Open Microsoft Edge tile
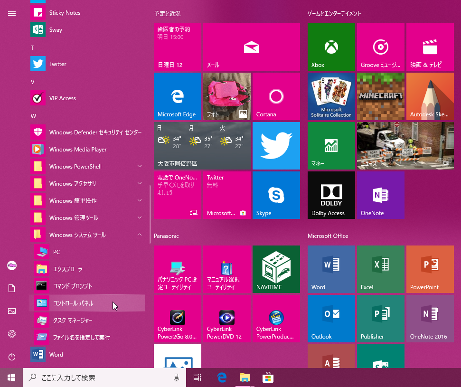 click(177, 96)
